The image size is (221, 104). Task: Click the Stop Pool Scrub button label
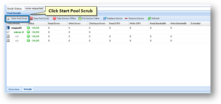(x=41, y=18)
